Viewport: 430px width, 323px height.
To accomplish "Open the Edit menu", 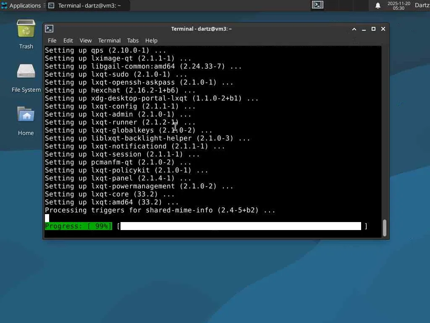I will point(68,40).
